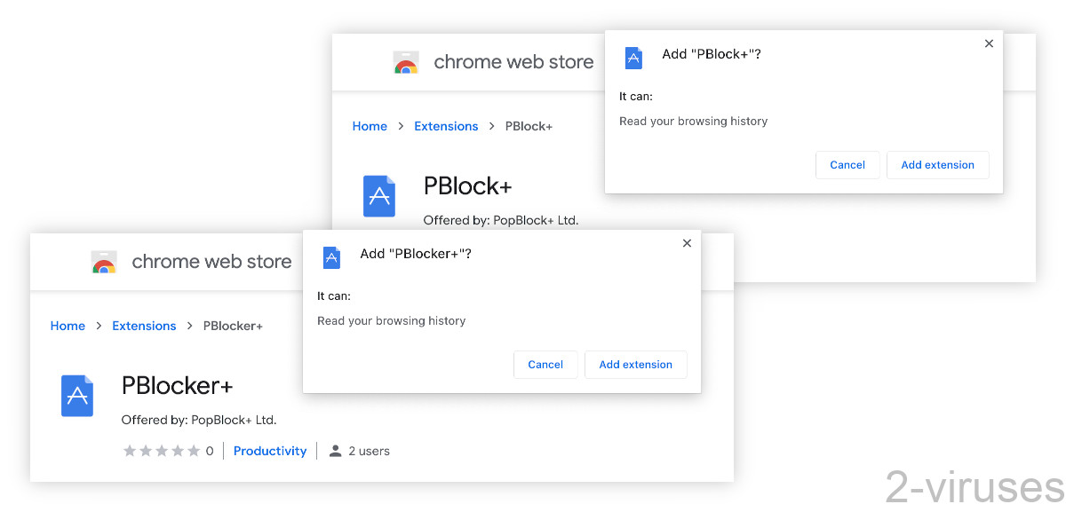Viewport: 1066px width, 512px height.
Task: Click the users person icon next to user count
Action: [335, 450]
